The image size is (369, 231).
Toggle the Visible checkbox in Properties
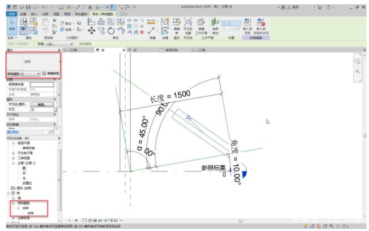tap(33, 109)
